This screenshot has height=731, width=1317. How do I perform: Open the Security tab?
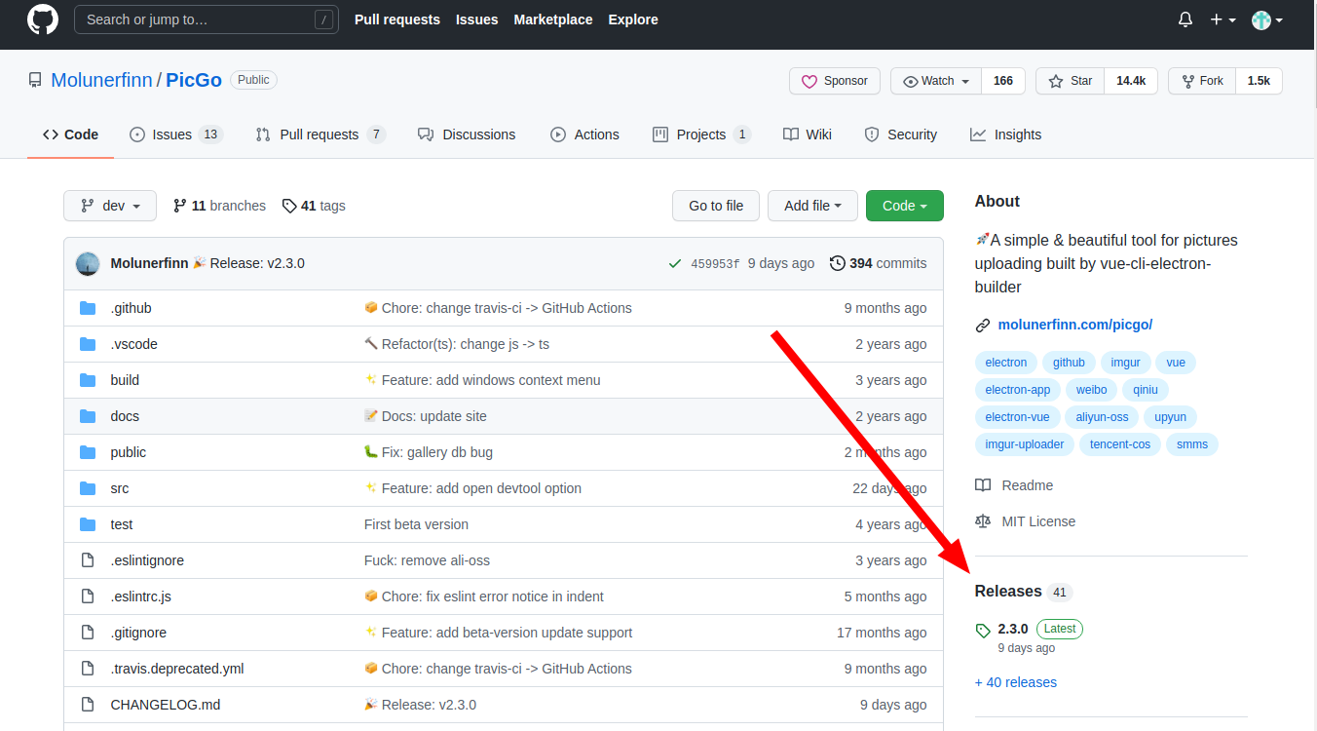901,135
